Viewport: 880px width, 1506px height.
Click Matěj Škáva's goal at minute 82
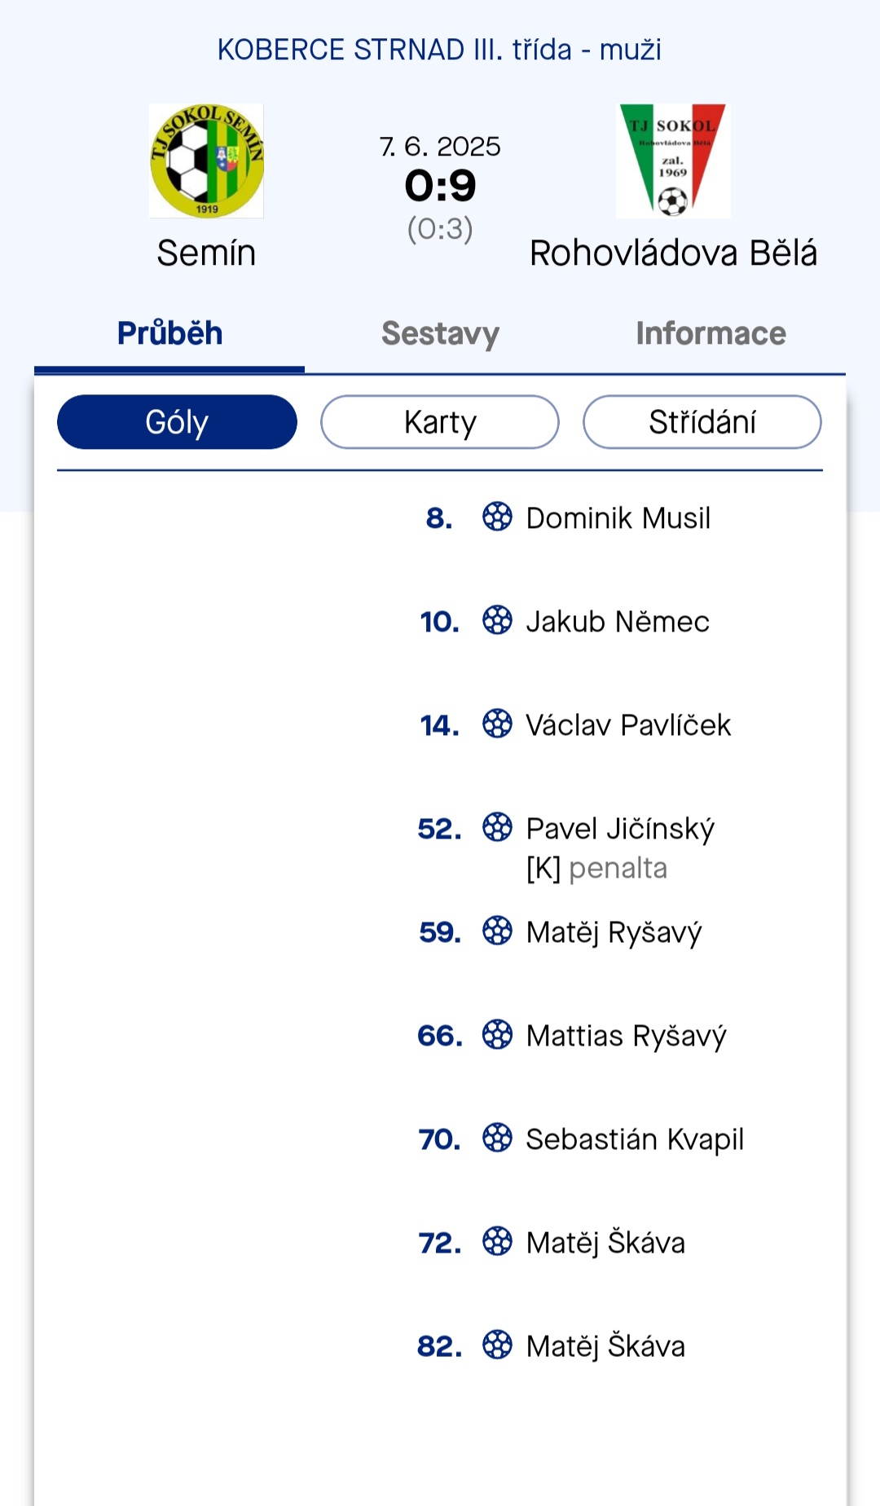pos(605,1346)
